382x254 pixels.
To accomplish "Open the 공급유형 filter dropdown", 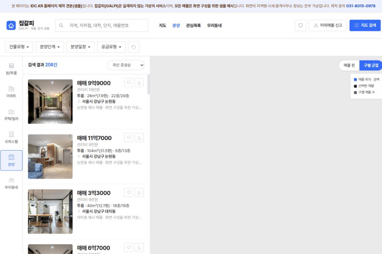I will point(111,47).
